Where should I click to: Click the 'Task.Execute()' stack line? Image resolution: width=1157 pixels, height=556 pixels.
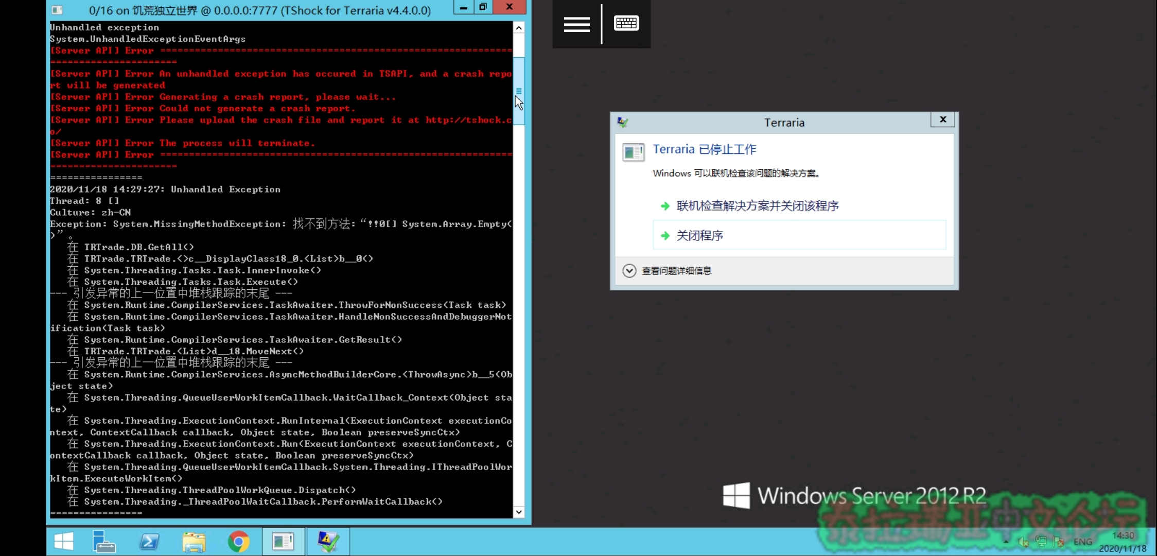tap(183, 282)
